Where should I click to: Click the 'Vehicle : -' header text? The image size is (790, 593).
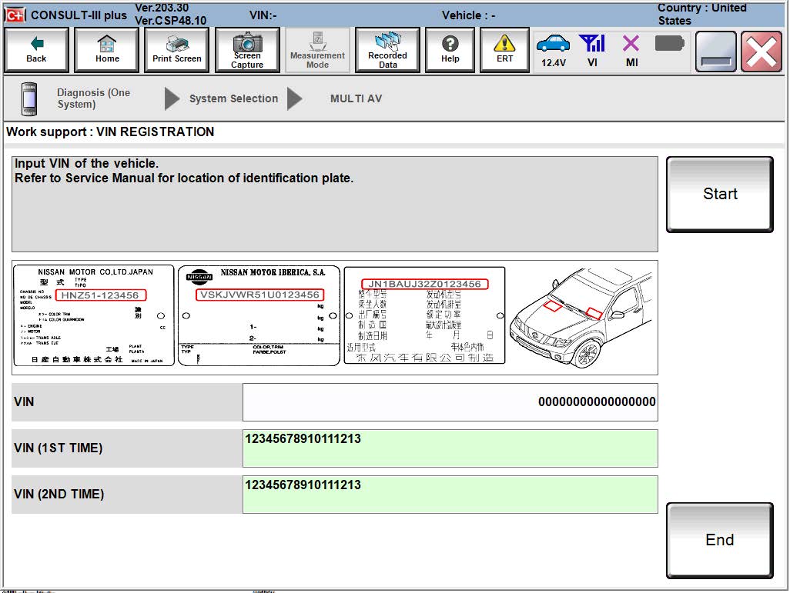click(469, 15)
